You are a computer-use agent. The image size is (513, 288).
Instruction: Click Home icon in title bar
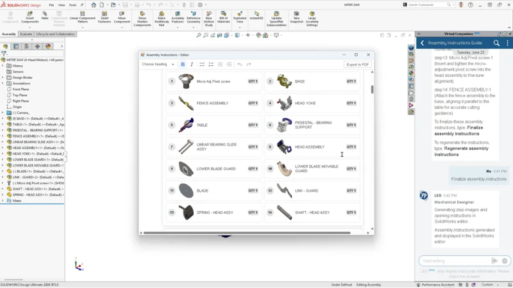[94, 5]
